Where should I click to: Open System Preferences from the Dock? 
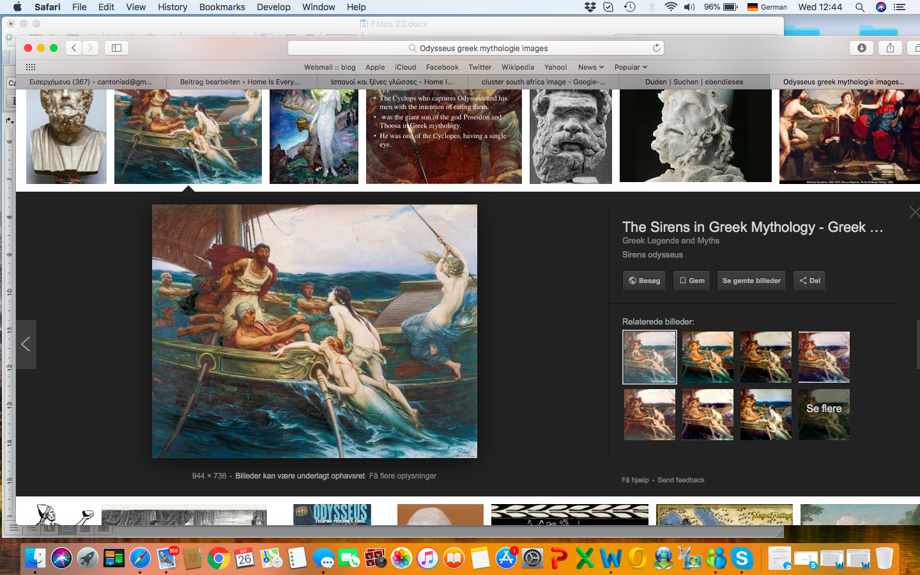pos(532,558)
